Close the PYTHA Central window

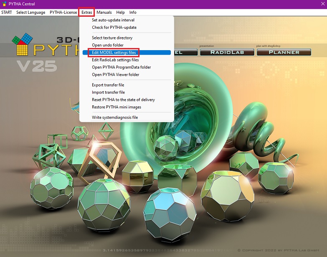coord(323,4)
